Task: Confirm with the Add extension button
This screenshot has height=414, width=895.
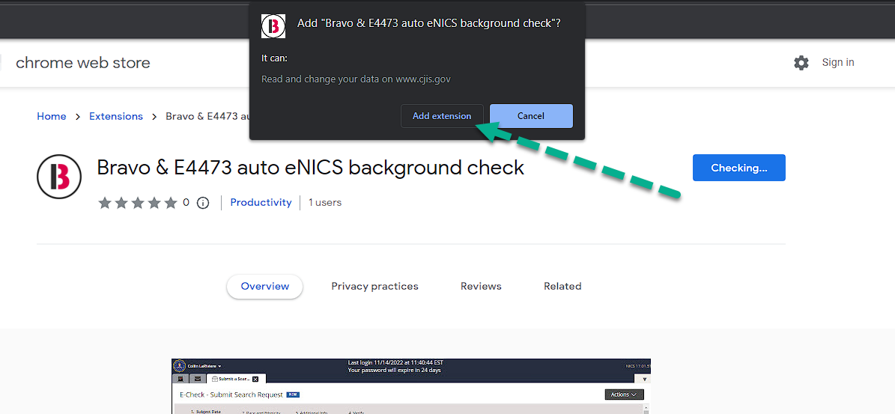Action: pos(442,116)
